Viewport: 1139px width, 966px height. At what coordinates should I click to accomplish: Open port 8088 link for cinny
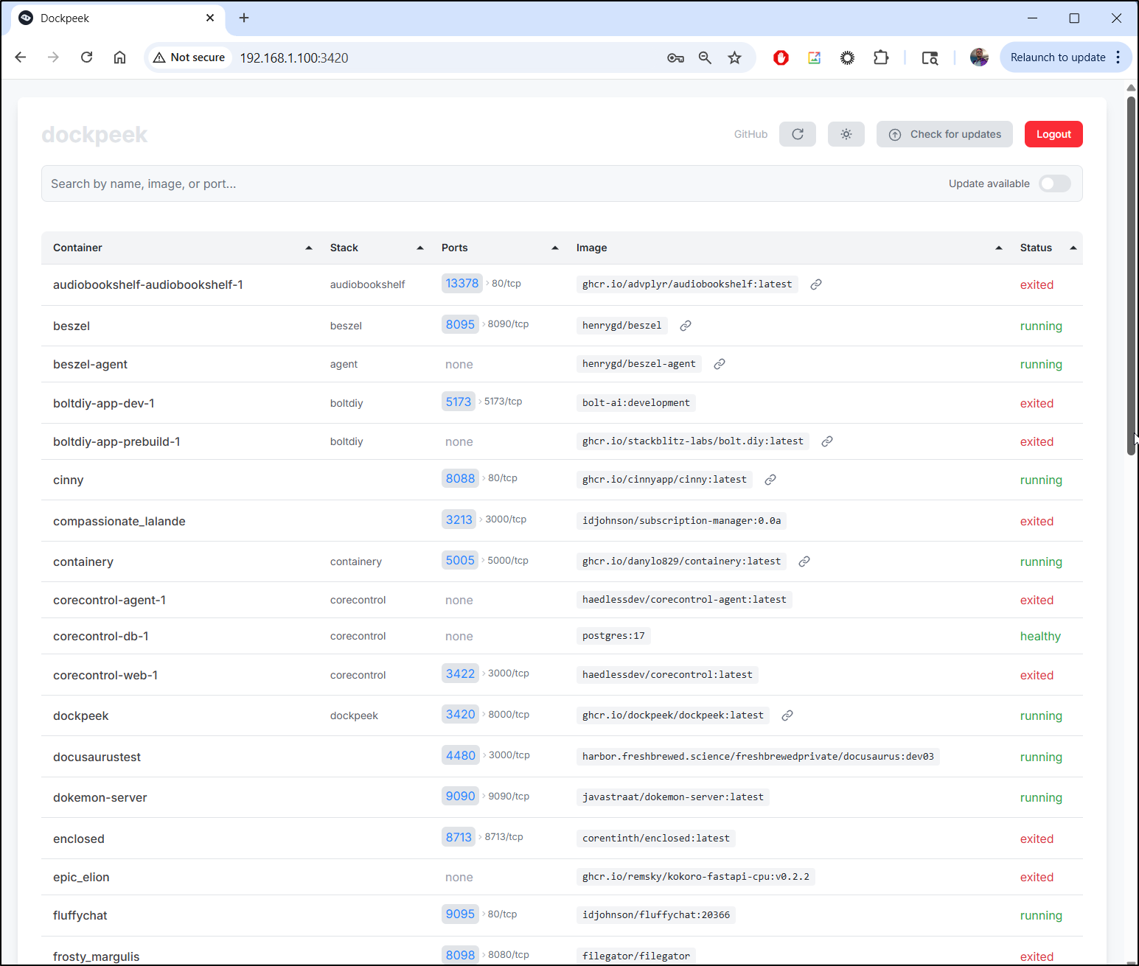tap(460, 478)
